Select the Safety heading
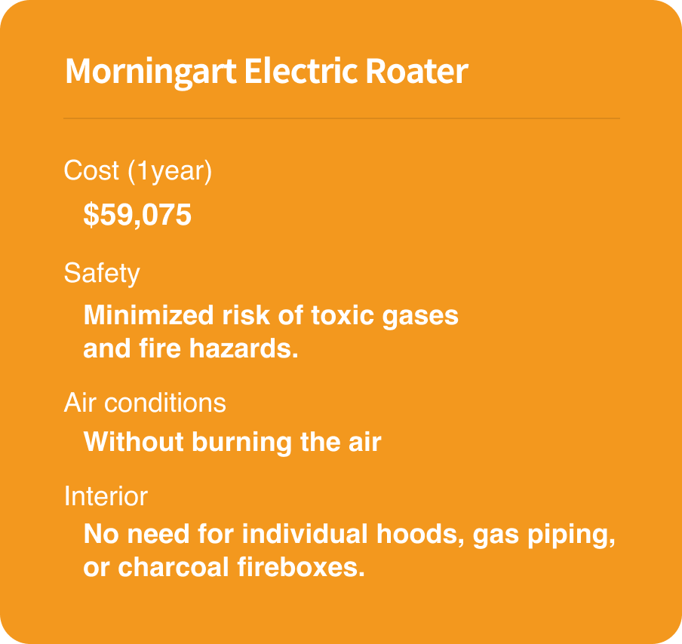Viewport: 682px width, 644px height. point(102,274)
